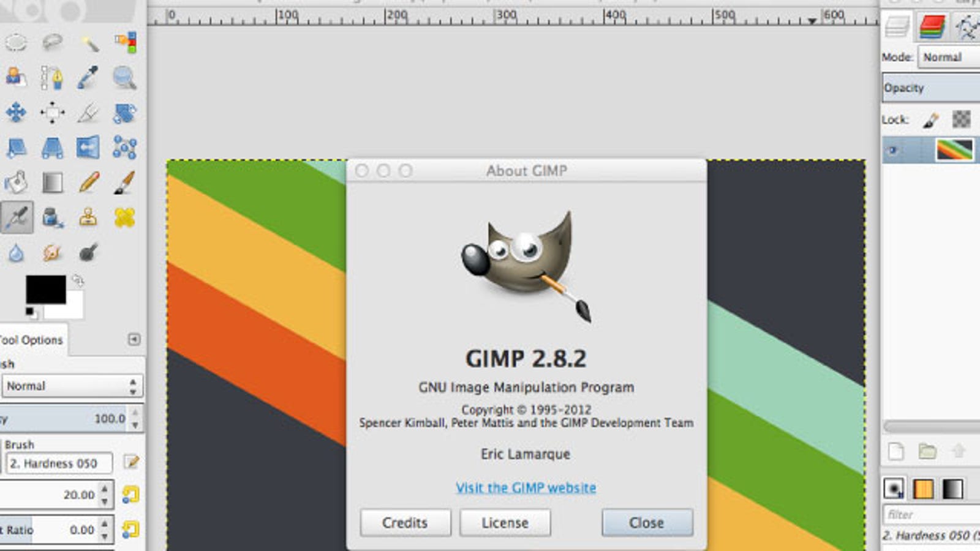The image size is (980, 551).
Task: Select the Zoom magnifier tool
Action: [125, 78]
